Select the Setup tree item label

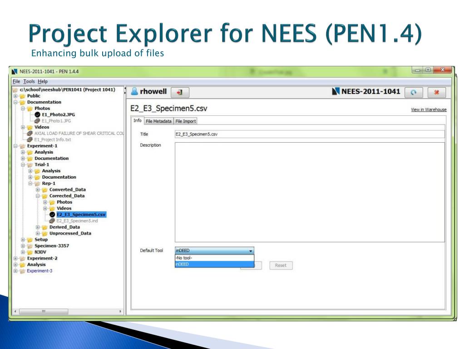pos(41,239)
